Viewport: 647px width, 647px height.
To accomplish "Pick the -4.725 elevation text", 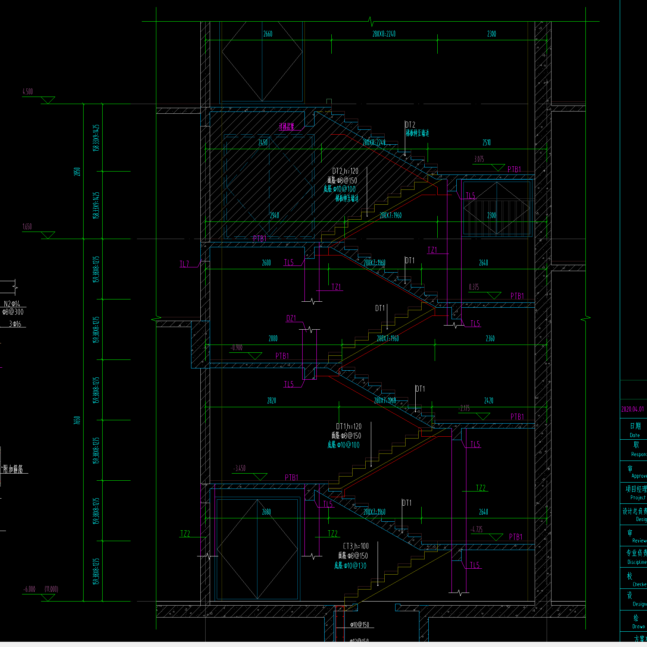I will (476, 529).
